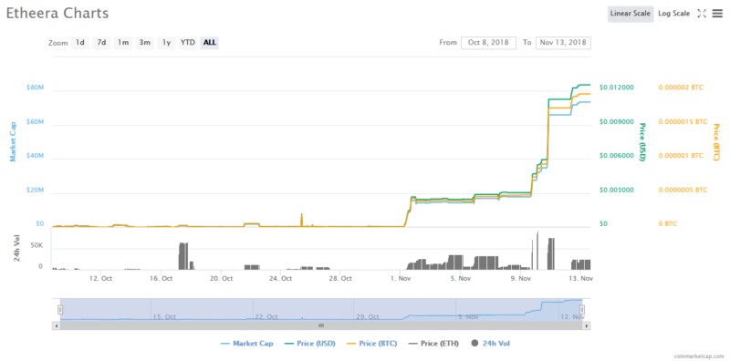
Task: Click the navigator scrollbar right arrow
Action: pyautogui.click(x=587, y=325)
